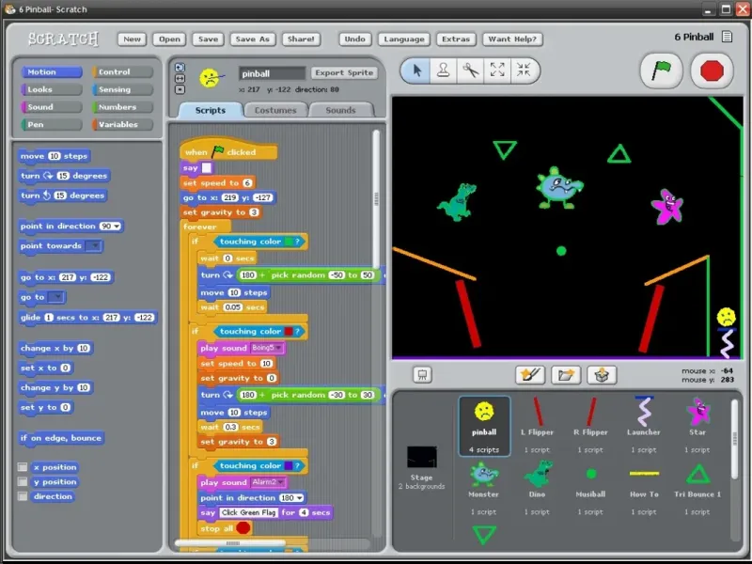Set rotation style to can rotate
Image resolution: width=752 pixels, height=564 pixels.
click(180, 68)
